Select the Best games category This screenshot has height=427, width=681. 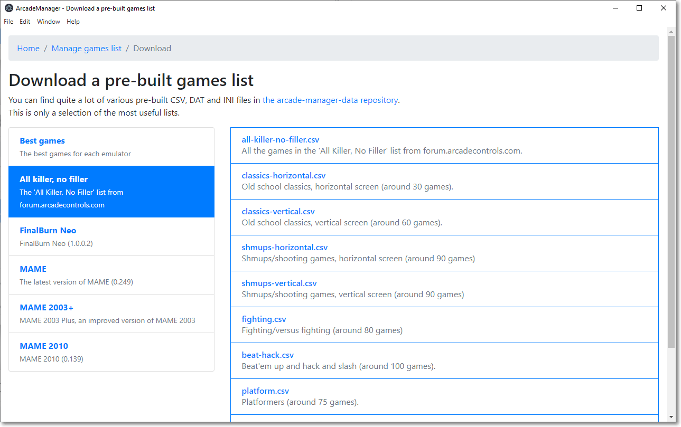[x=111, y=147]
